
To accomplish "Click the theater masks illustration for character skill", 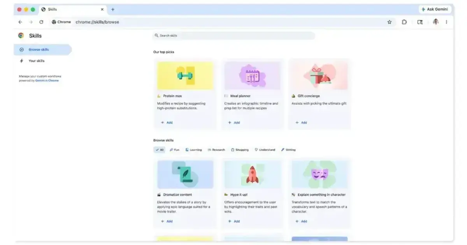I will [x=319, y=174].
